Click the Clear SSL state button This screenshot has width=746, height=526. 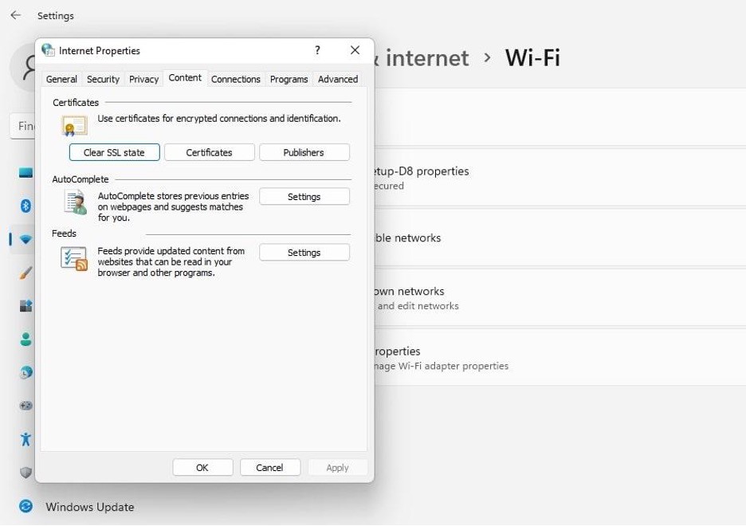(x=114, y=152)
